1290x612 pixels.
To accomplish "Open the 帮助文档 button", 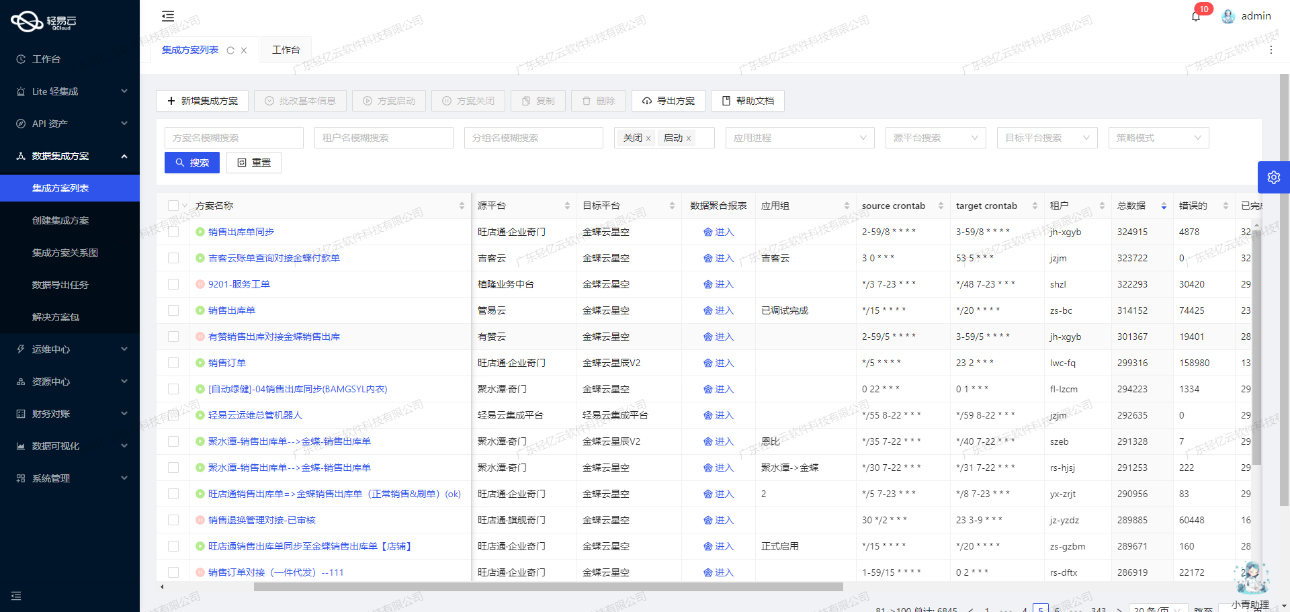I will tap(748, 101).
